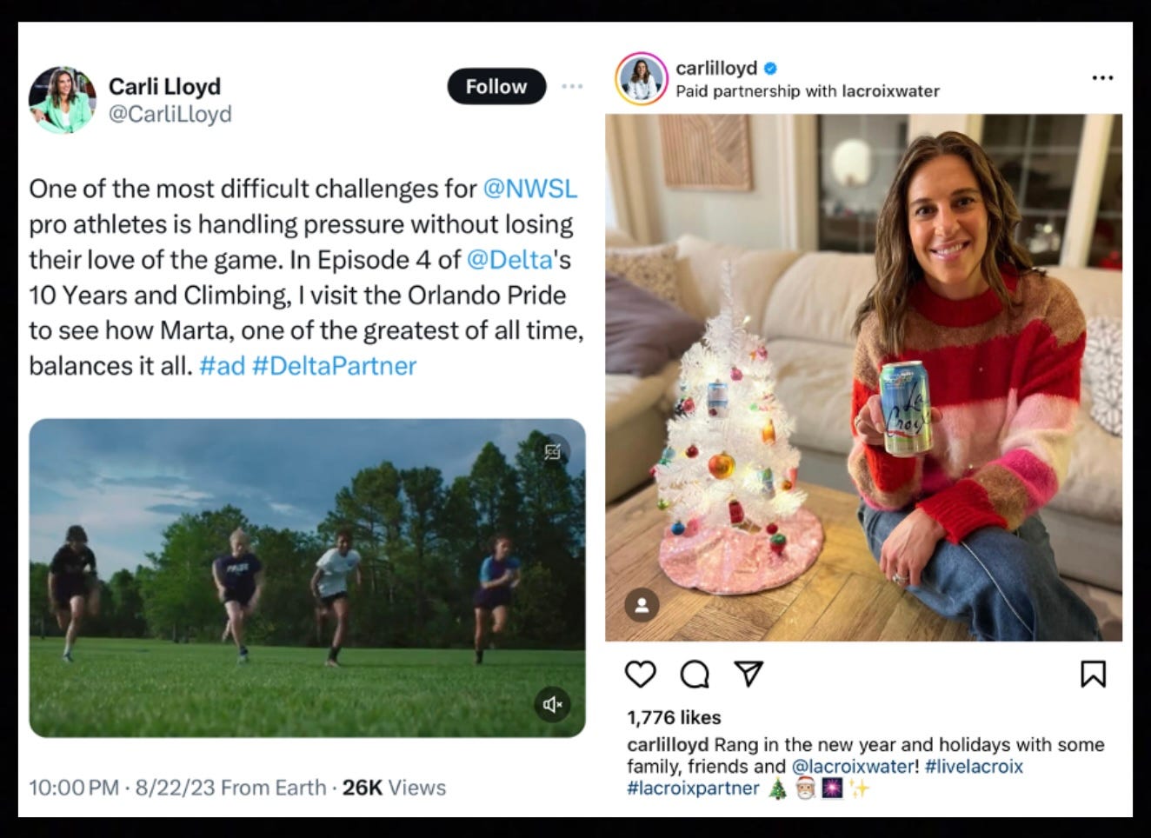Screen dimensions: 1151x838
Task: Open carlilloyd Instagram profile picture
Action: point(642,79)
